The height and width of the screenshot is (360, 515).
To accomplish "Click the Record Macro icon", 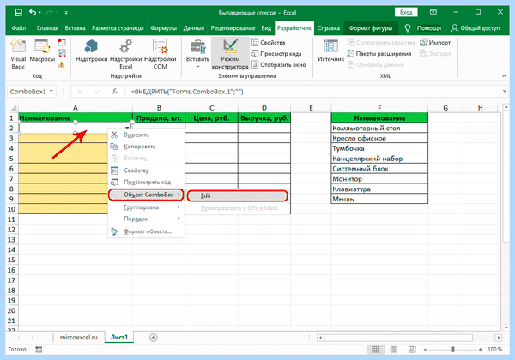I will coord(62,42).
